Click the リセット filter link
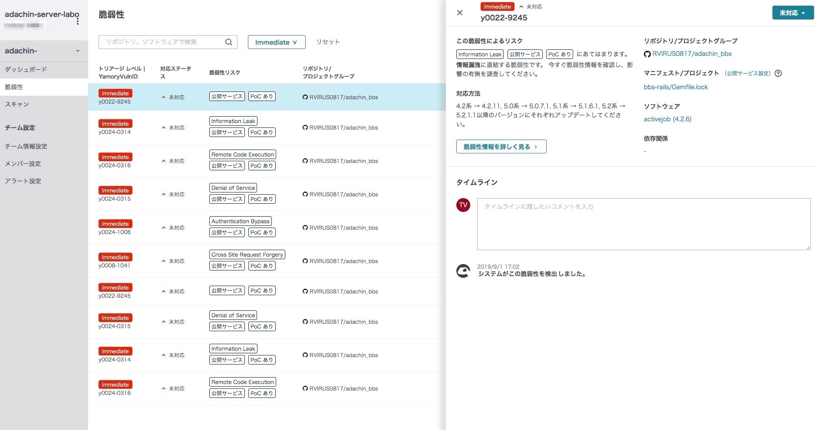 click(328, 42)
